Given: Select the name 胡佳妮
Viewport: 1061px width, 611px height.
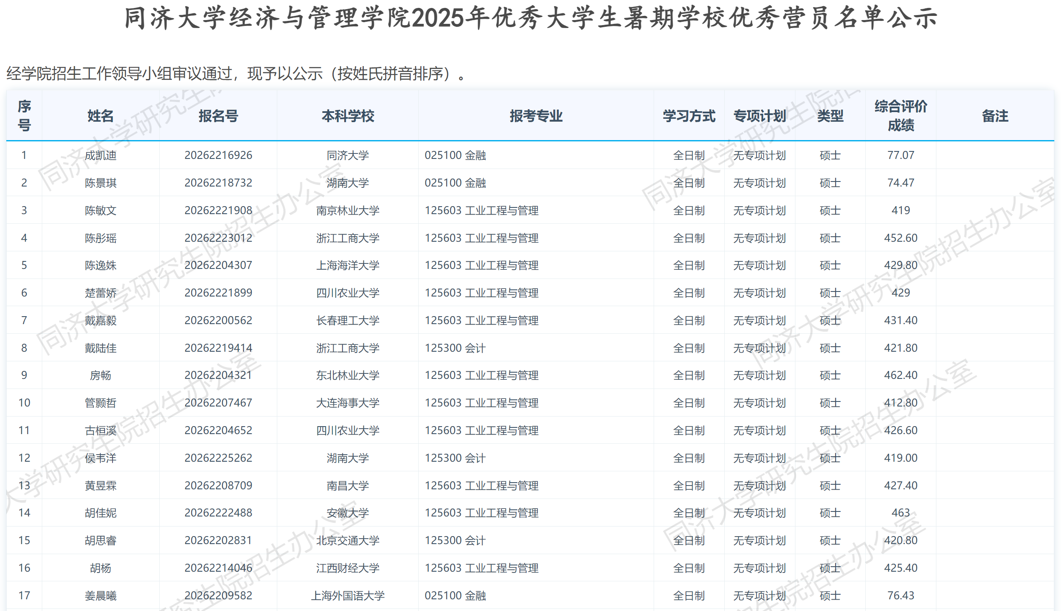Looking at the screenshot, I should [101, 513].
